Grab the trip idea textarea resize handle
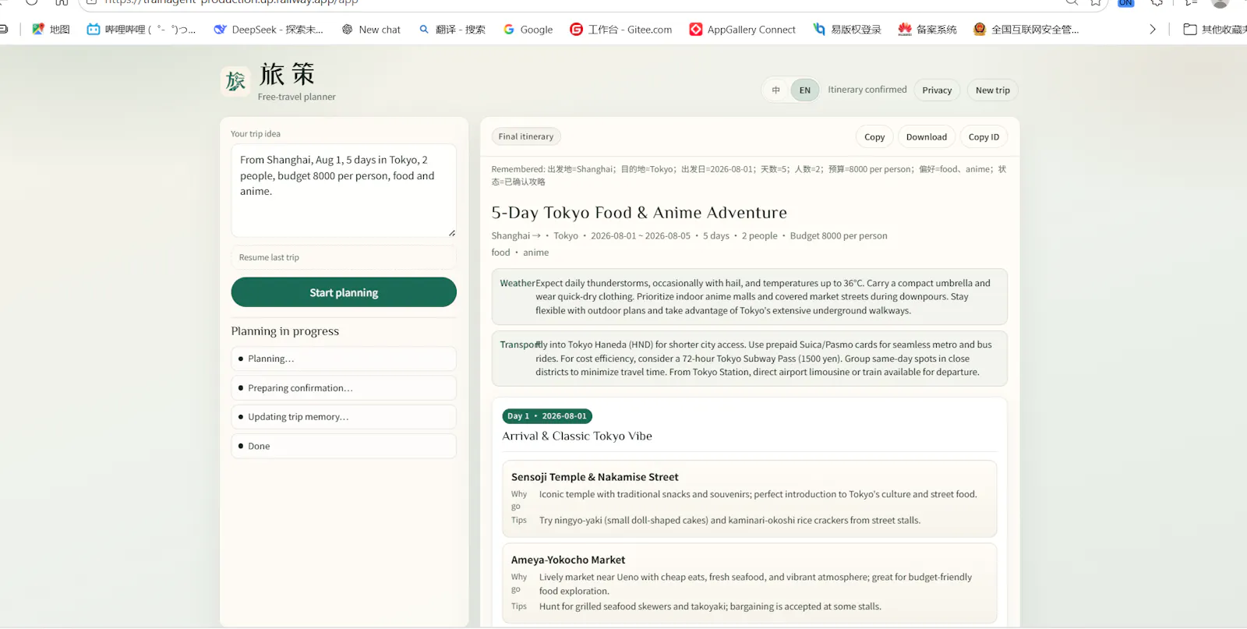 click(x=451, y=232)
